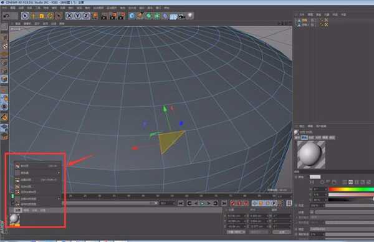Select the material ball thumbnail in material manager

tap(14, 220)
